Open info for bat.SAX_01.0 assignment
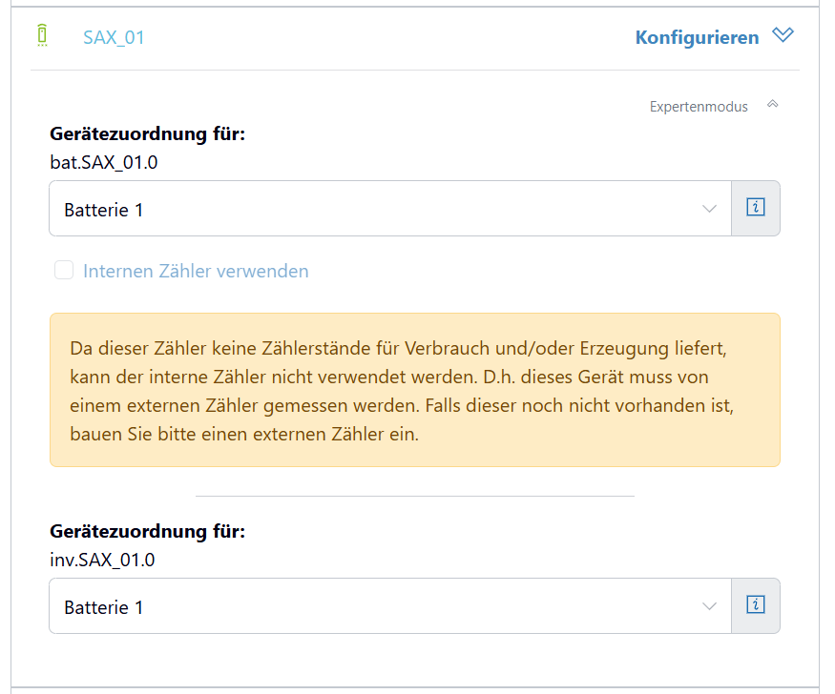835x694 pixels. tap(756, 208)
